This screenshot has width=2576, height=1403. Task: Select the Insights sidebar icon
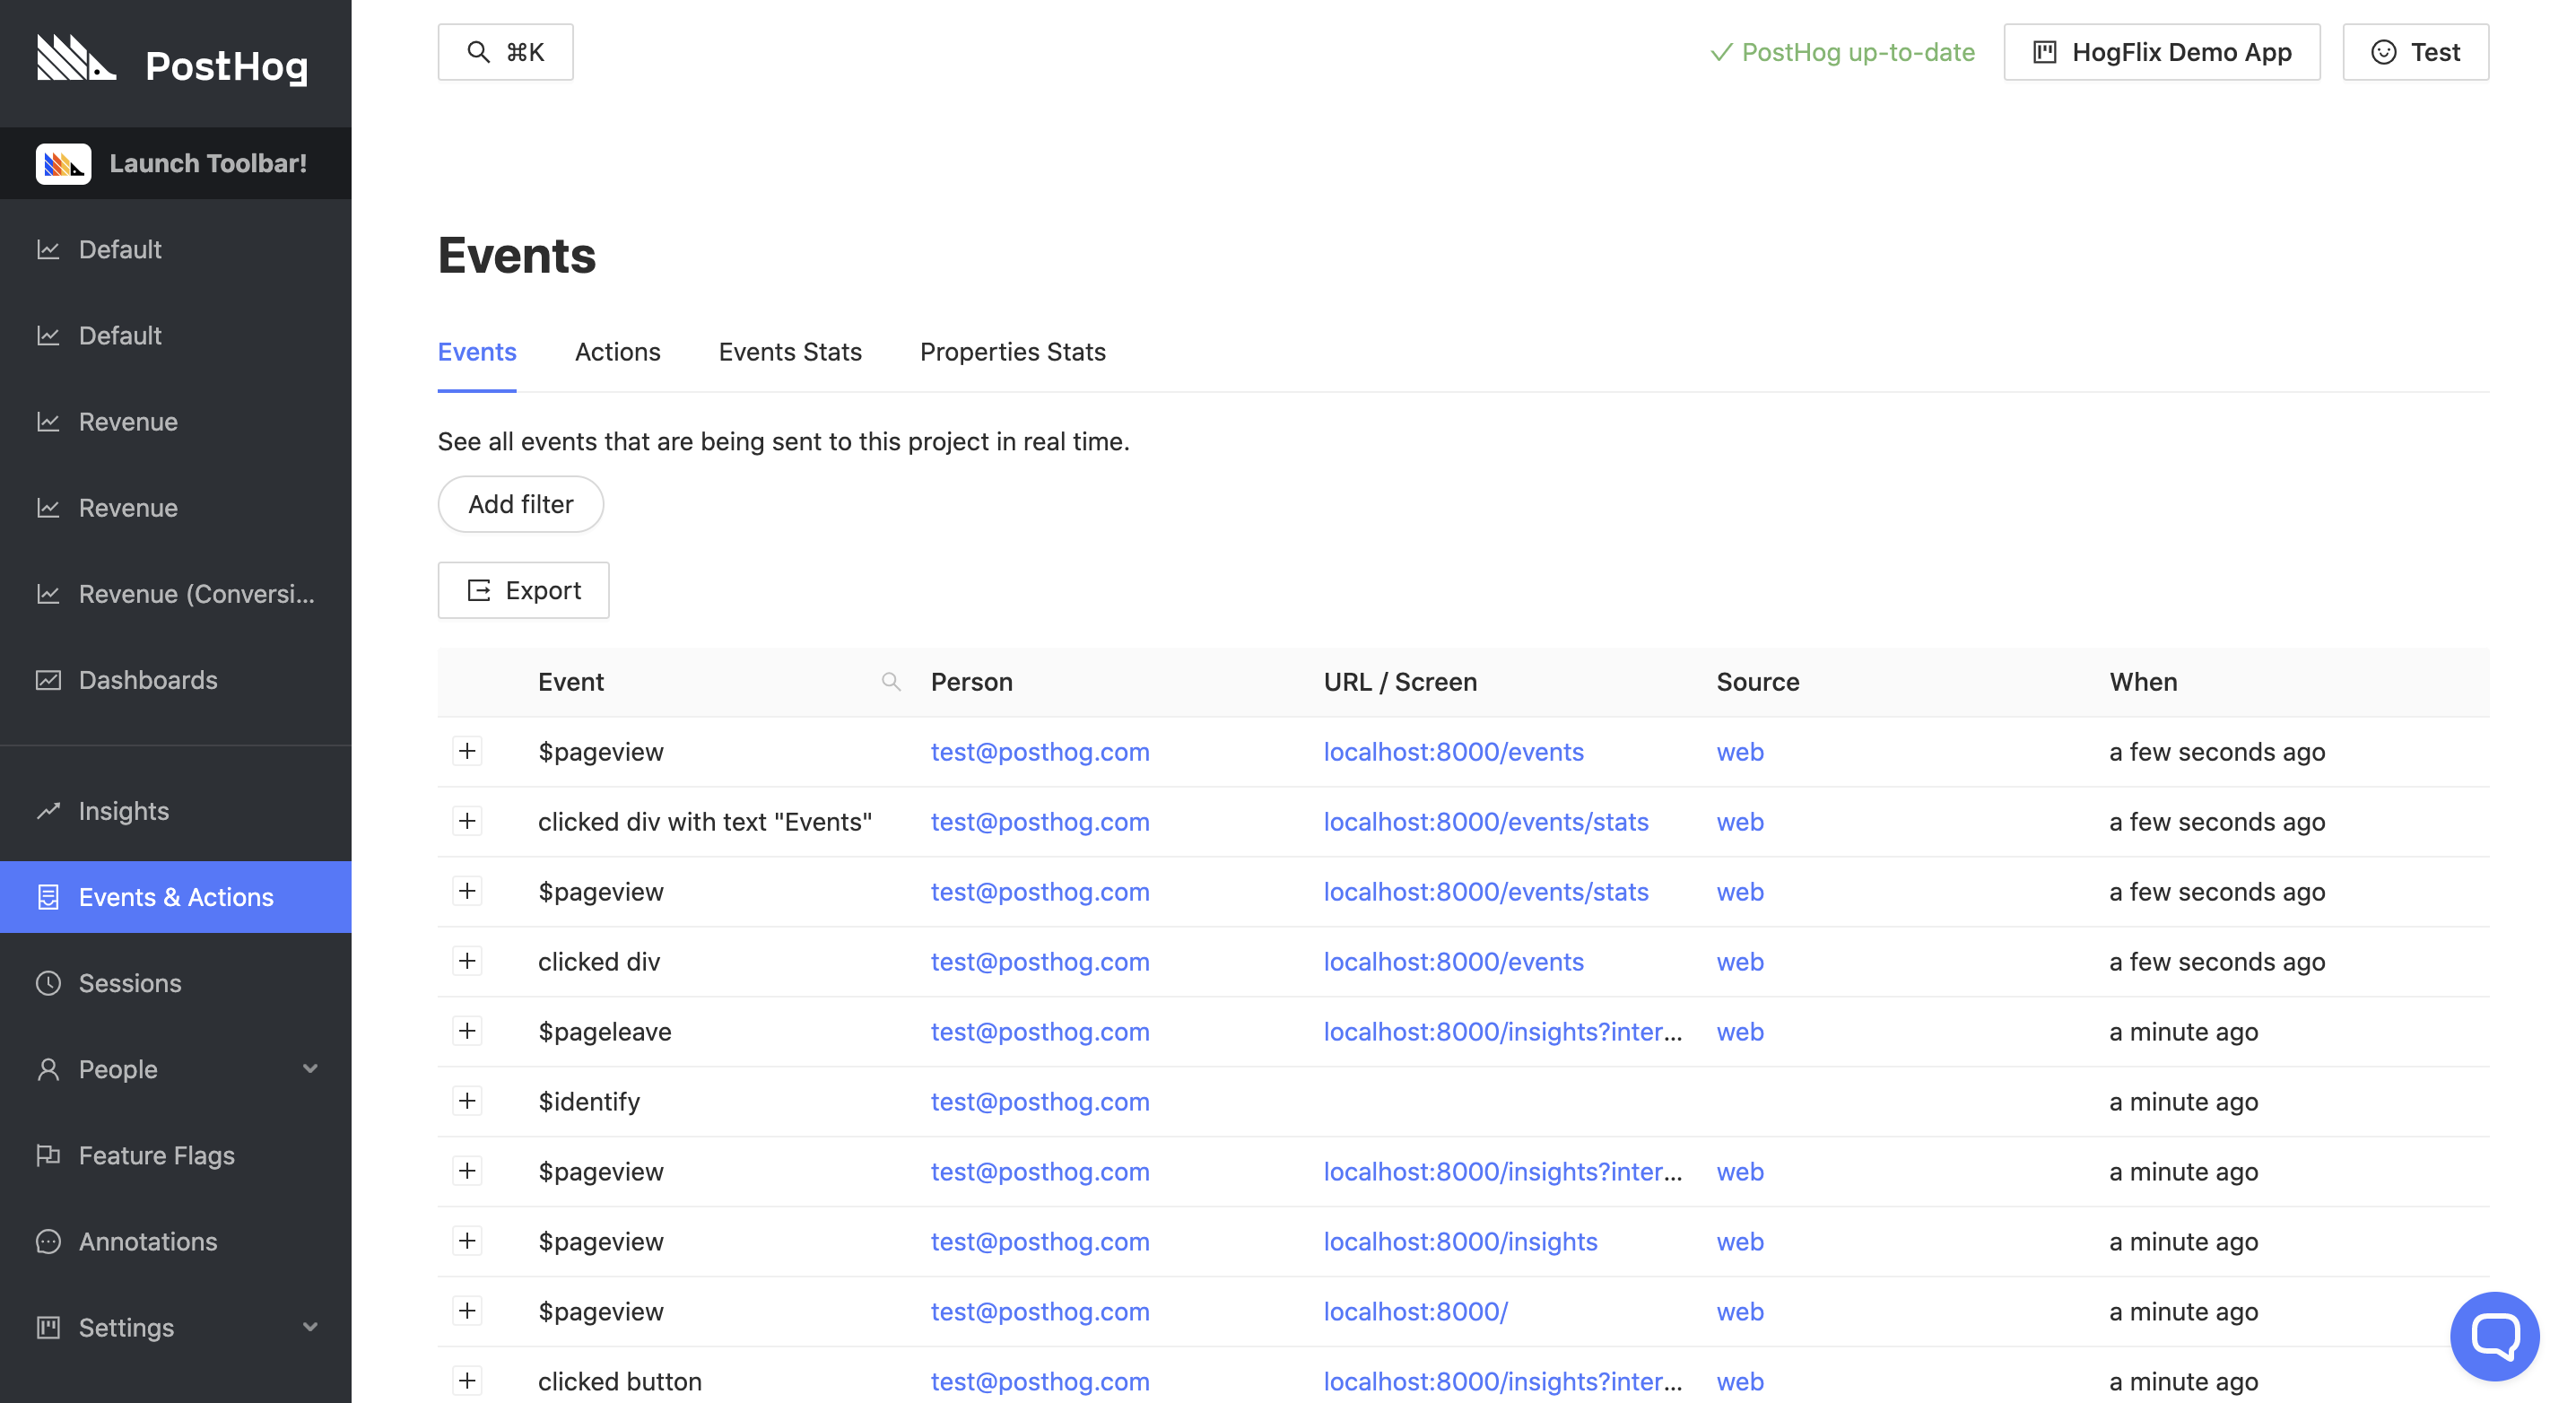pyautogui.click(x=49, y=811)
